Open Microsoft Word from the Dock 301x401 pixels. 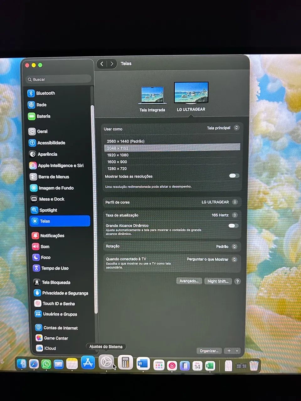[x=143, y=363]
